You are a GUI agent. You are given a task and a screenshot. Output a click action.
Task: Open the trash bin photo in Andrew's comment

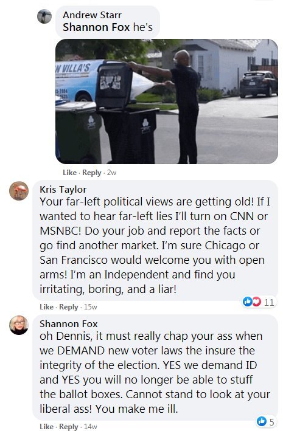(167, 102)
